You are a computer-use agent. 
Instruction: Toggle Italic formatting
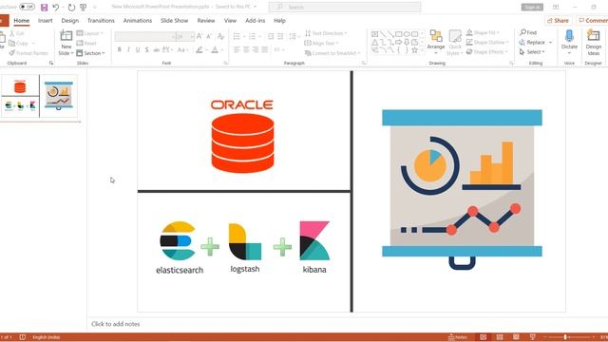128,49
